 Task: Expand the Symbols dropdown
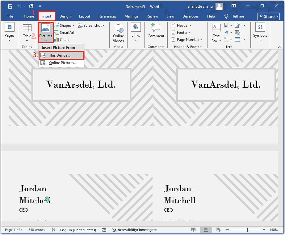[x=260, y=32]
